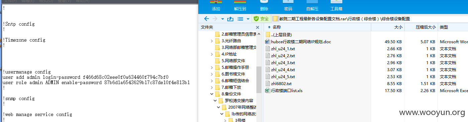Click the 自解压 (Self-extract) toolbar button

[x=312, y=6]
